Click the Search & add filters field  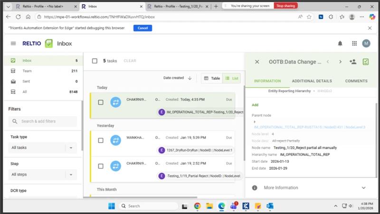(43, 121)
